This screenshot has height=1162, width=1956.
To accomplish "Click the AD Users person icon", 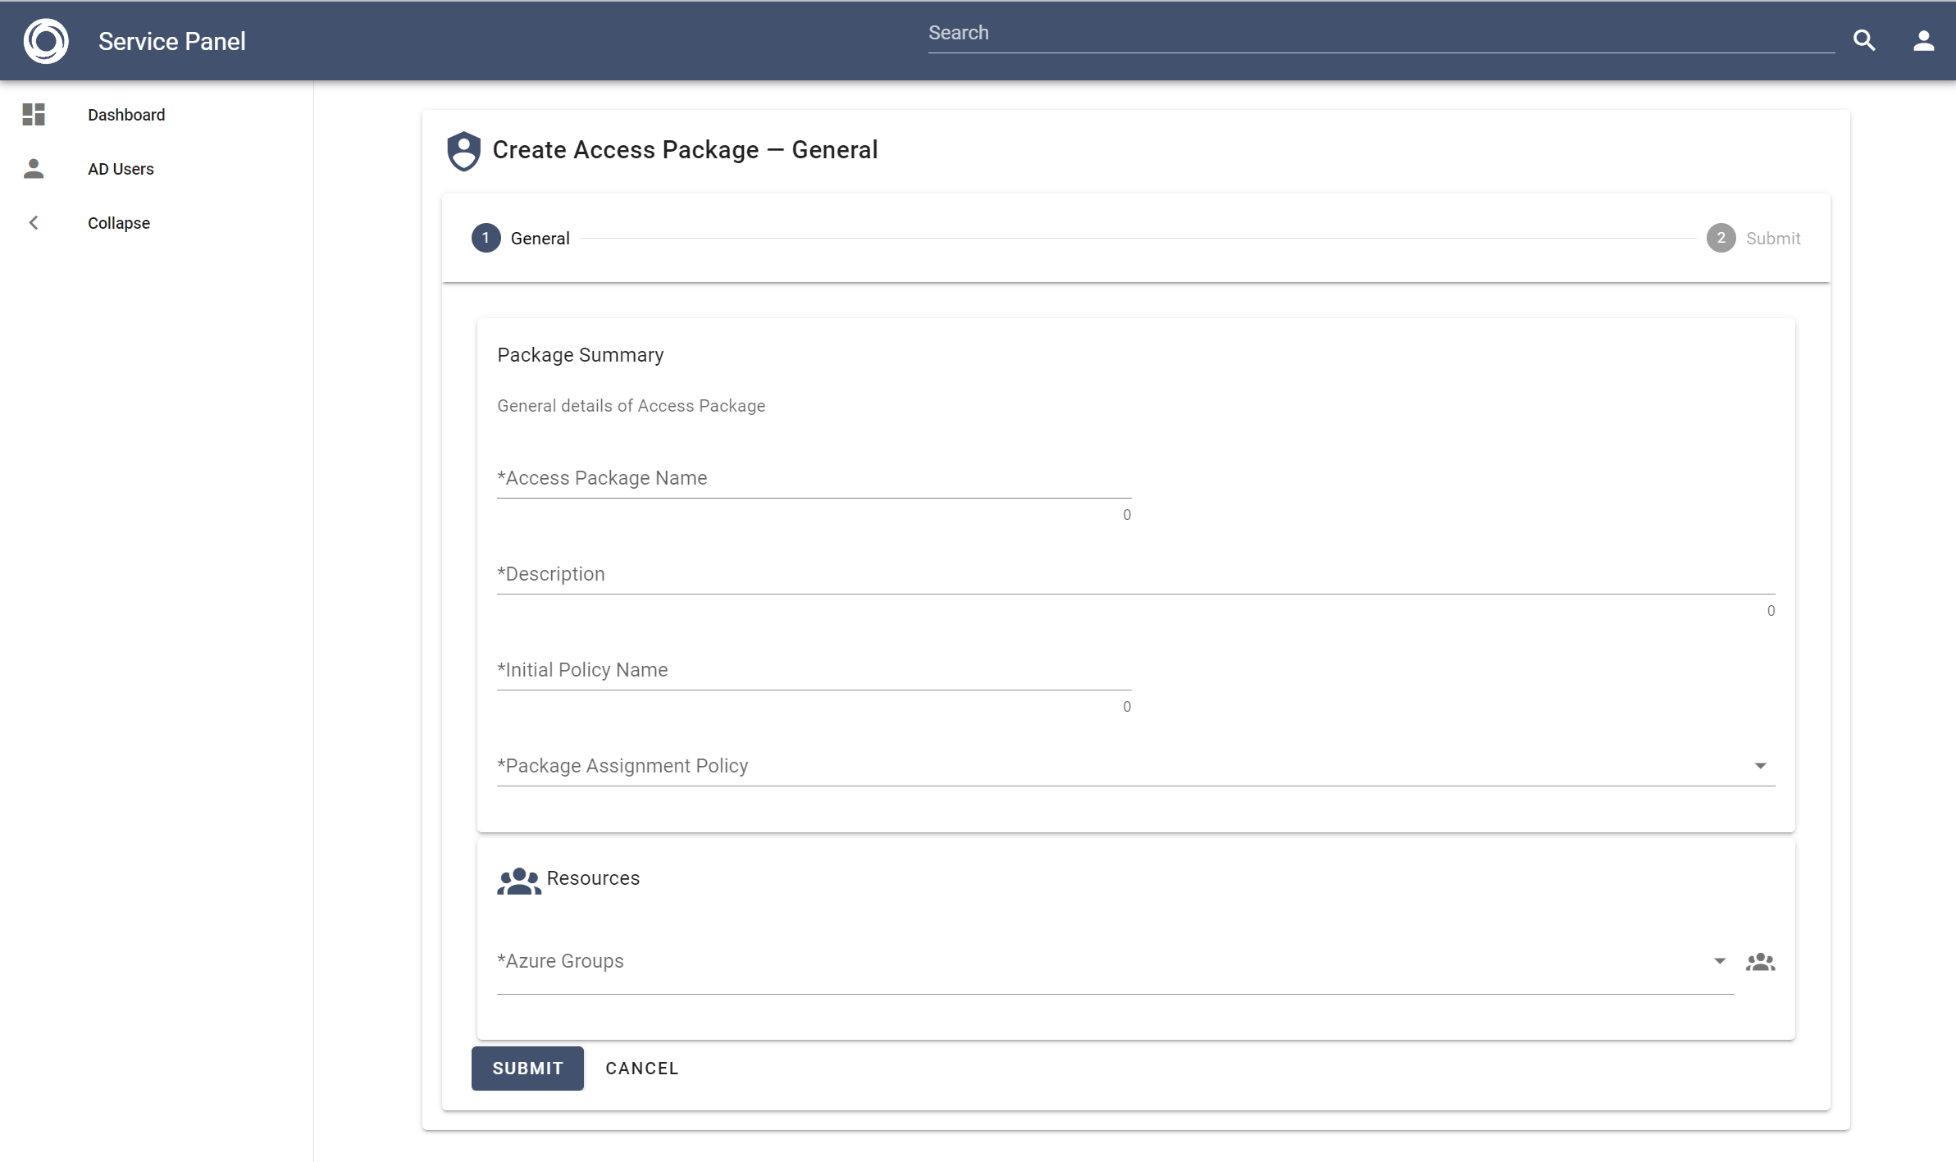I will click(x=34, y=169).
